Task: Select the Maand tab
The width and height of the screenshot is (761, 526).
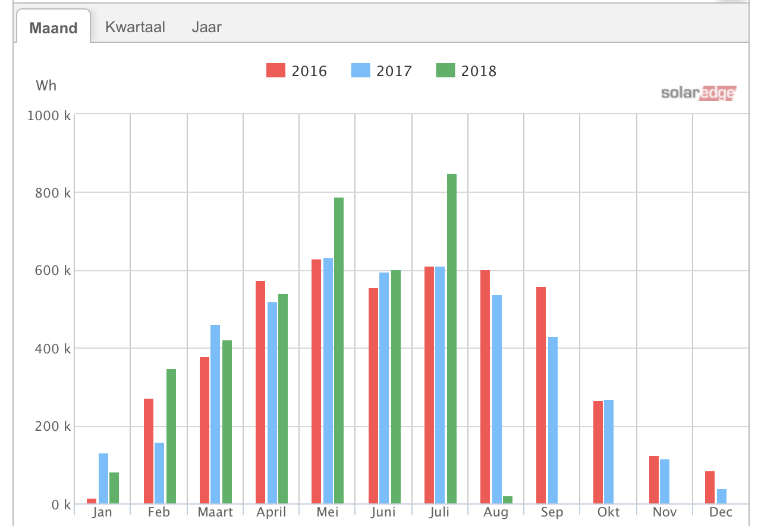Action: click(x=54, y=28)
